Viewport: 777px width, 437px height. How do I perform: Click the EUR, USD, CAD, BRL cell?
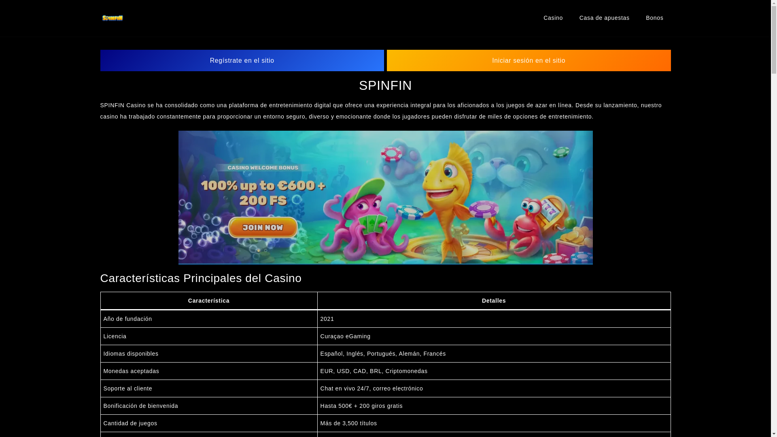coord(494,371)
